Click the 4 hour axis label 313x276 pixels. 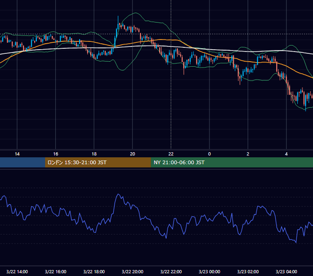(286, 154)
